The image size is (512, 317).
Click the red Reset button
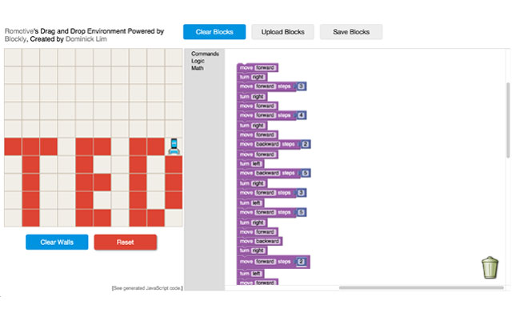coord(125,243)
